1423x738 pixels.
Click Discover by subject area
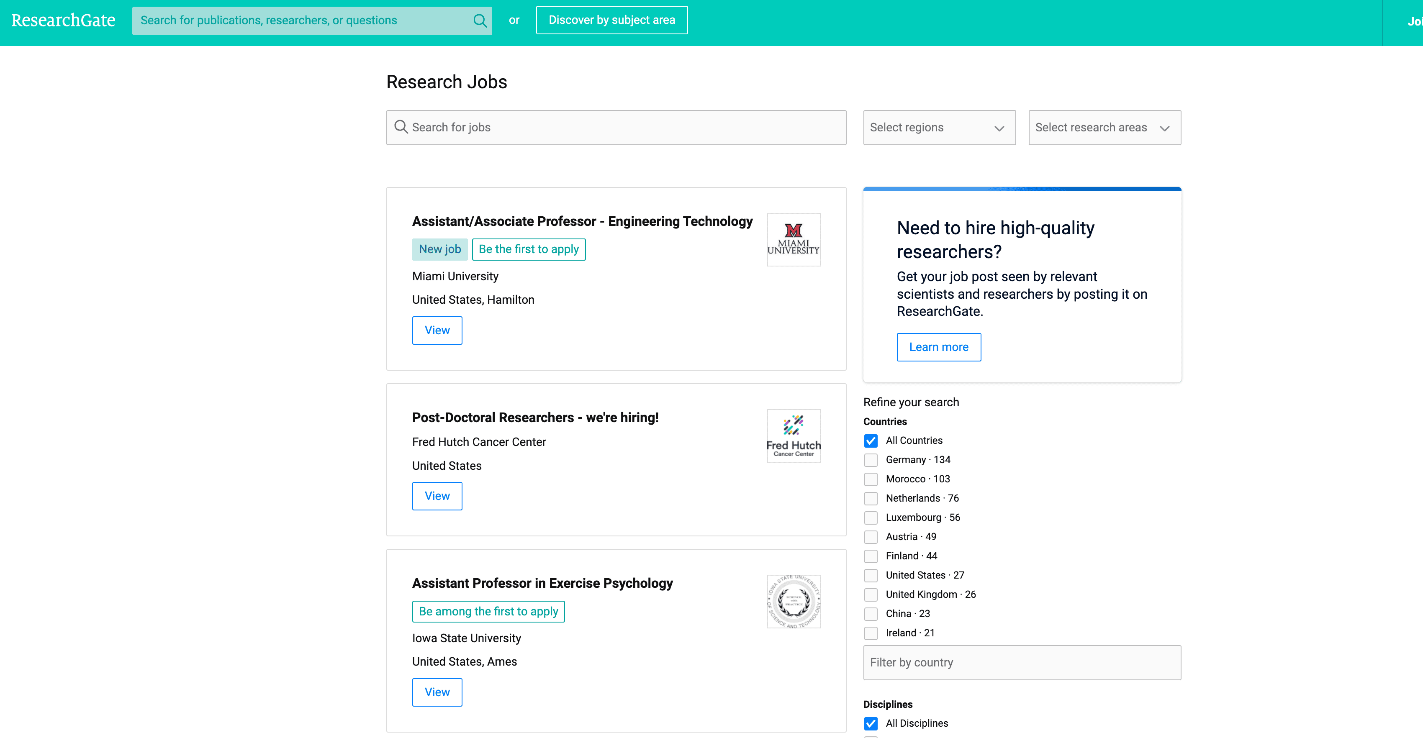tap(611, 20)
